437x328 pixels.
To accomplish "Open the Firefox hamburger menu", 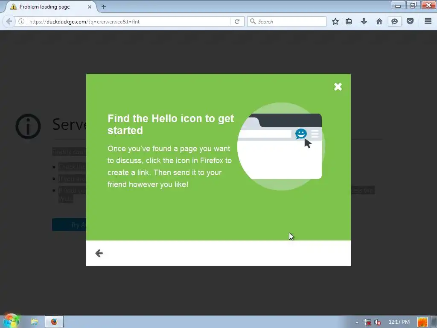I will click(428, 21).
